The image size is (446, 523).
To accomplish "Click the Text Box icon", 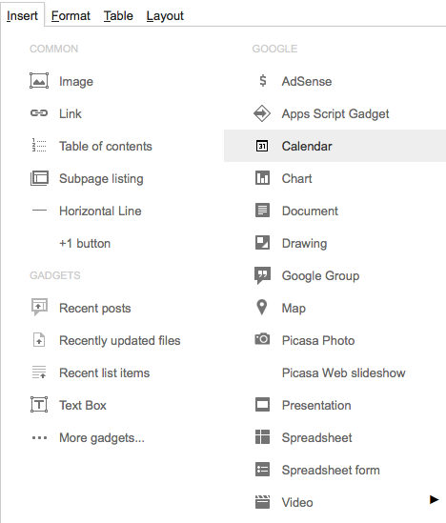I will click(39, 405).
